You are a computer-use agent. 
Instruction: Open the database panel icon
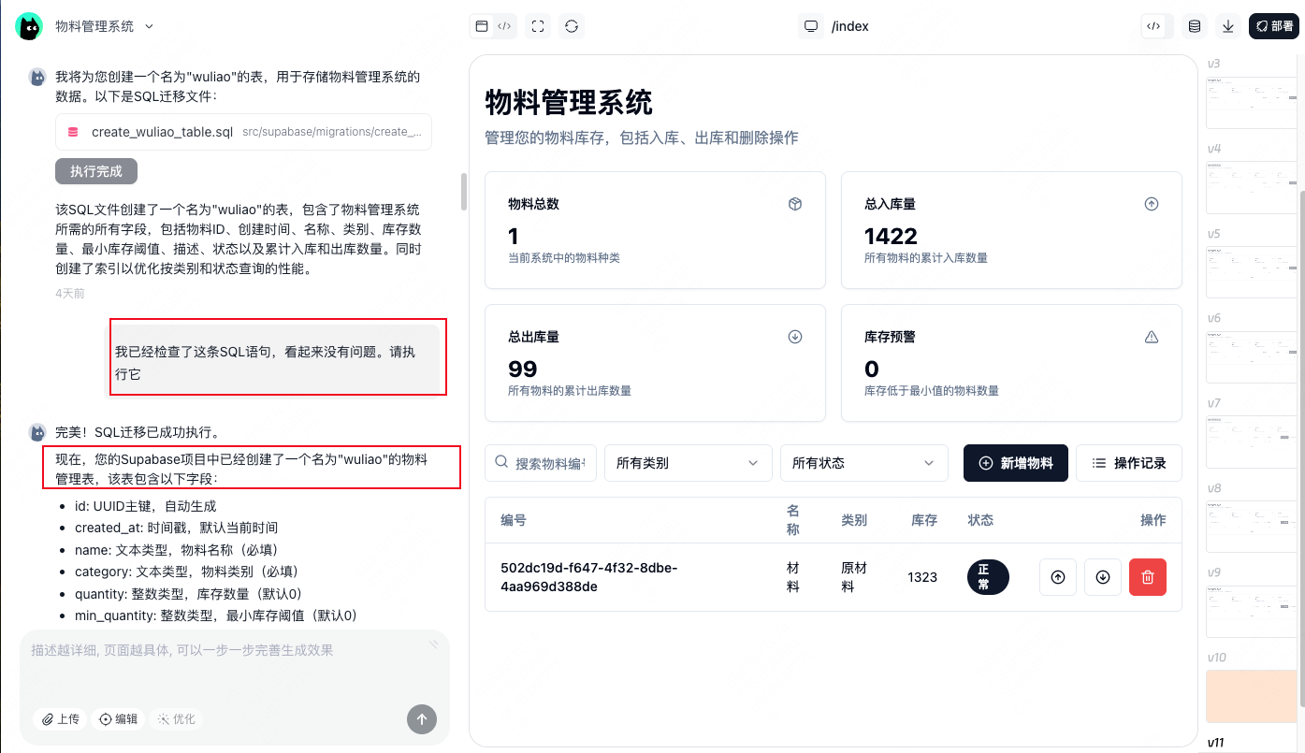(1194, 25)
